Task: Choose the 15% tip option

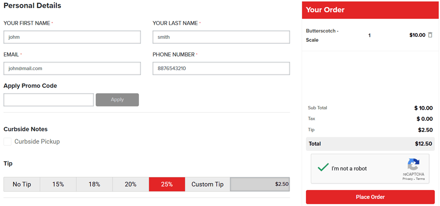Action: [x=58, y=184]
